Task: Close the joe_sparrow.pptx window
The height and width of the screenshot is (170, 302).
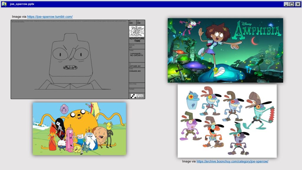Action: [298, 4]
